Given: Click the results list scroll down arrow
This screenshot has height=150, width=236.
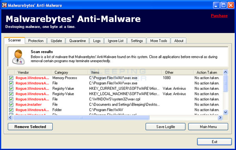Looking at the screenshot, I should [x=225, y=112].
